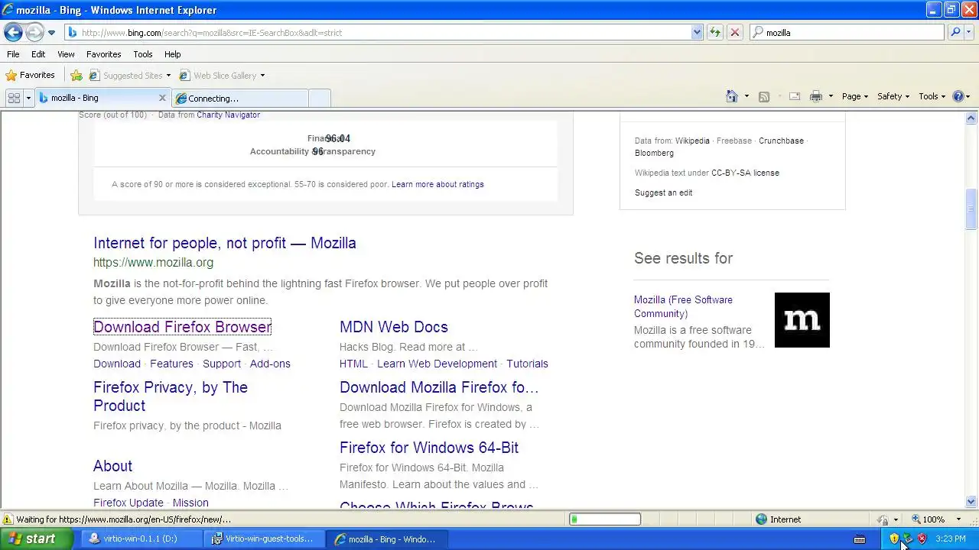Open the Charity Navigator link
This screenshot has width=979, height=550.
[228, 115]
